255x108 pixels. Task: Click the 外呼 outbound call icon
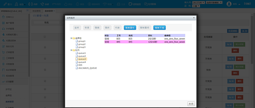tap(42, 4)
